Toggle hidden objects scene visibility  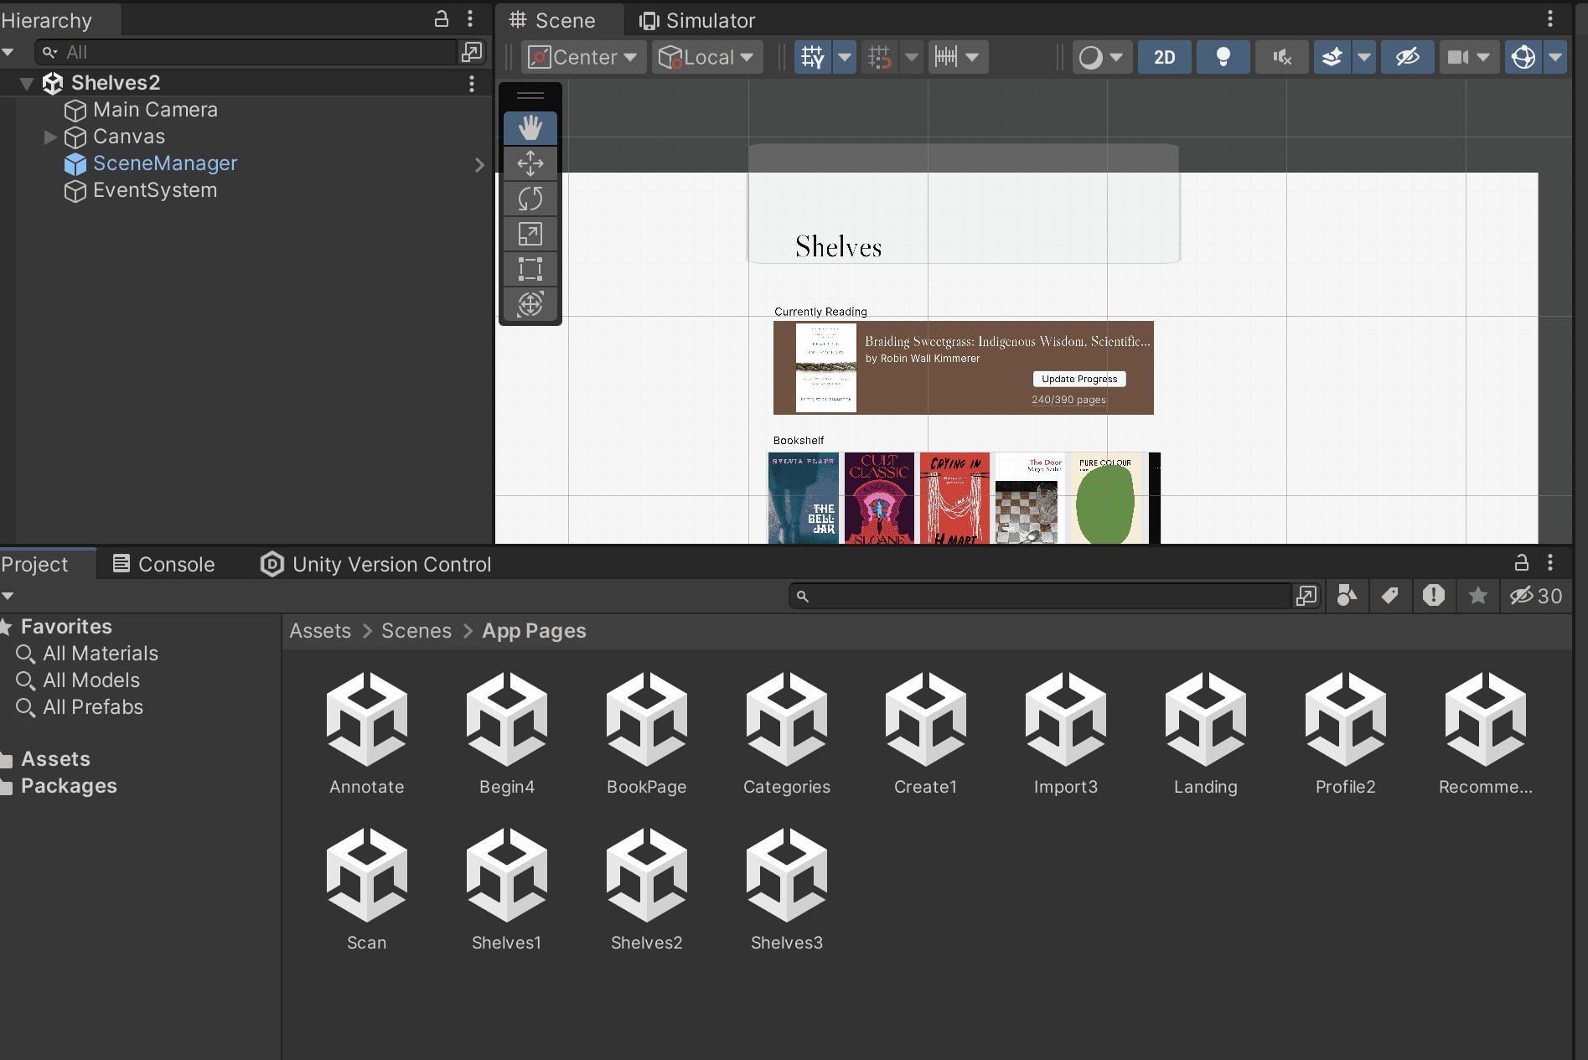(1407, 57)
